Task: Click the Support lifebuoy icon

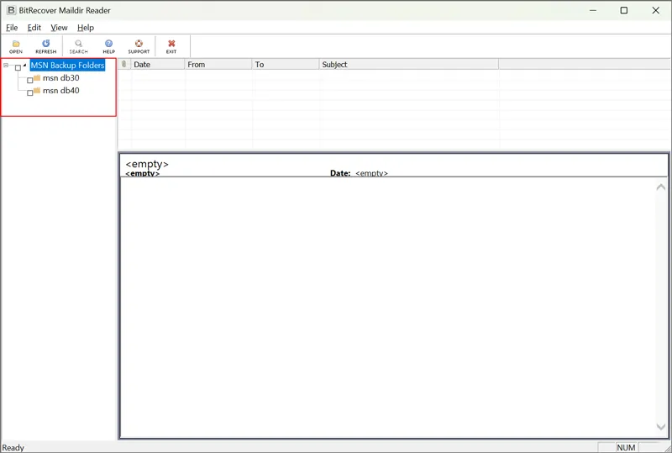Action: coord(139,44)
